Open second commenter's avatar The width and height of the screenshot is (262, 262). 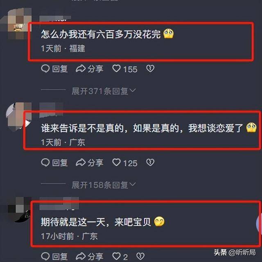point(18,117)
